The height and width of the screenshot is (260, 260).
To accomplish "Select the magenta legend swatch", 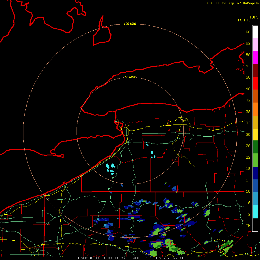I will click(255, 57).
